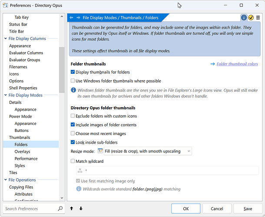The height and width of the screenshot is (217, 265).
Task: Maximize the Preferences window
Action: pos(241,5)
